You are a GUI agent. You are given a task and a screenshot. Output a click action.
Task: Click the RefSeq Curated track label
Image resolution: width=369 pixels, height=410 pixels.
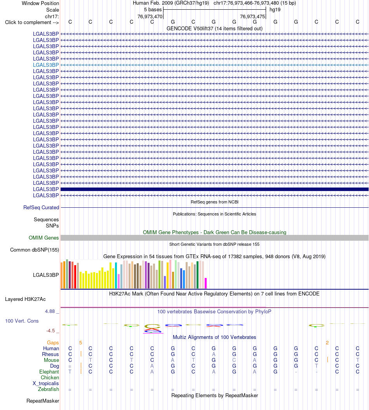[41, 207]
